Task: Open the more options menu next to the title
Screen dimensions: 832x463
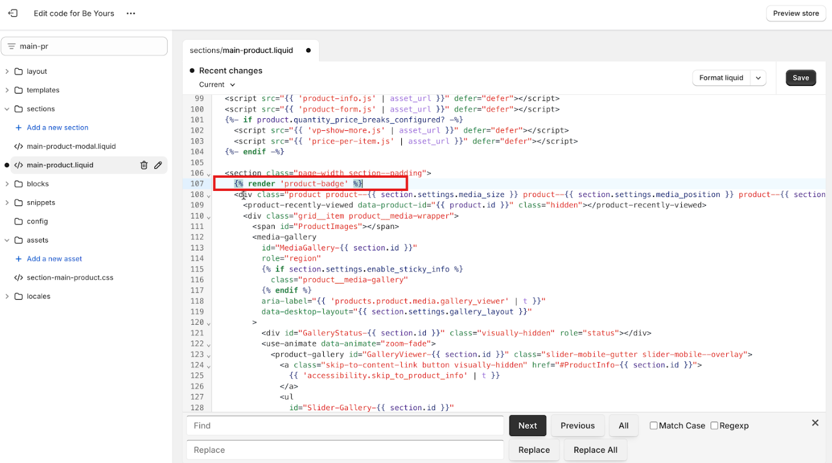Action: click(x=130, y=13)
